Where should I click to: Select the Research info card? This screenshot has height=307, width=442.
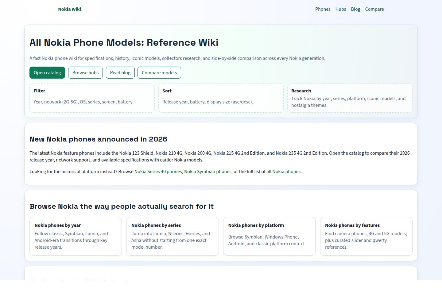click(350, 98)
